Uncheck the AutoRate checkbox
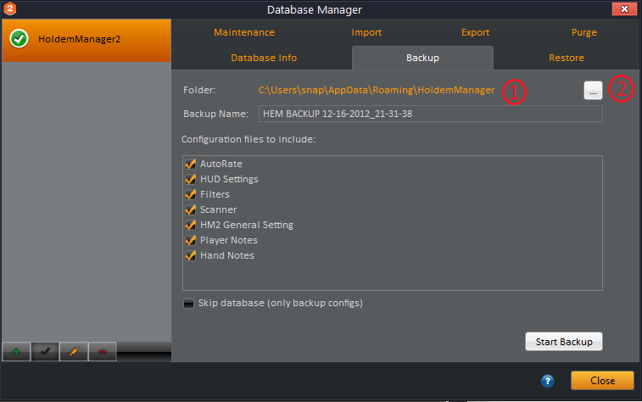 coord(190,164)
